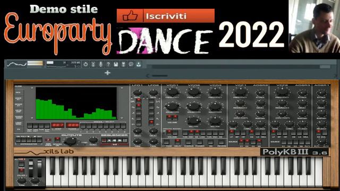Click the sequencer record button
Image resolution: width=340 pixels, height=191 pixels.
(104, 140)
